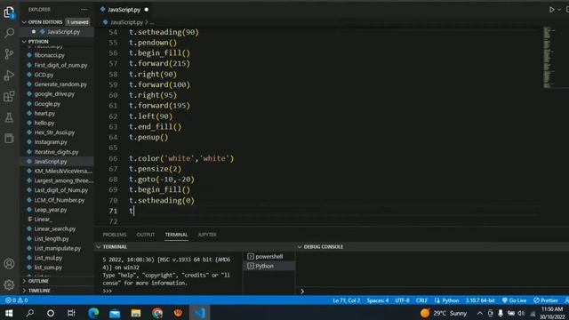Screen dimensions: 569x320
Task: Show hidden system tray icons
Action: [x=480, y=313]
